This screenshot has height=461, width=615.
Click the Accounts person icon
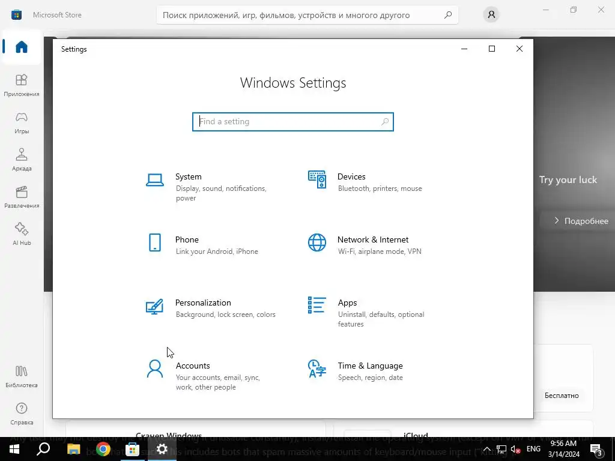click(x=155, y=369)
